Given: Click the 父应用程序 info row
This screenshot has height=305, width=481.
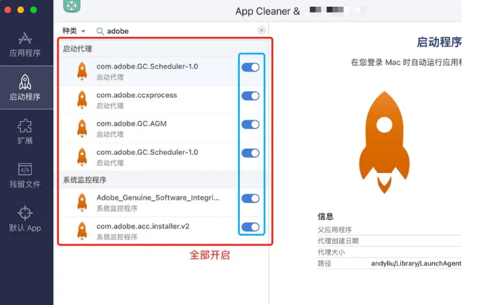Looking at the screenshot, I should 389,229.
